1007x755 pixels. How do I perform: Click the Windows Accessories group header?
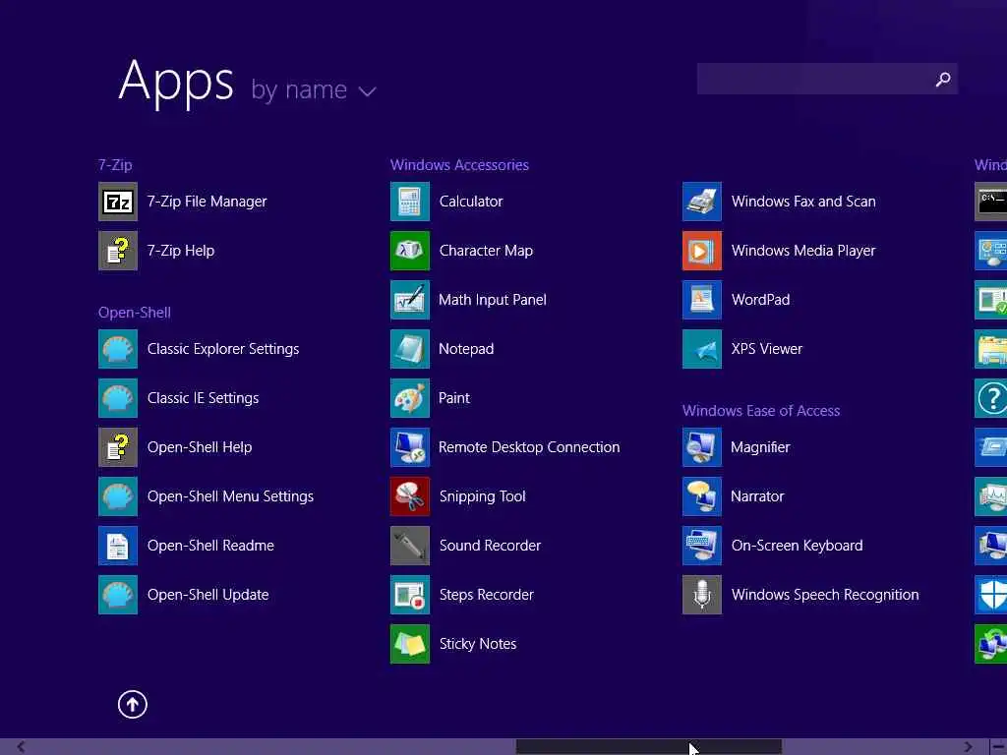(x=459, y=165)
